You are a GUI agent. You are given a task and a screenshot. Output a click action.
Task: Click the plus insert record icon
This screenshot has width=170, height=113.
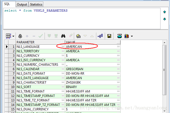pos(27,36)
